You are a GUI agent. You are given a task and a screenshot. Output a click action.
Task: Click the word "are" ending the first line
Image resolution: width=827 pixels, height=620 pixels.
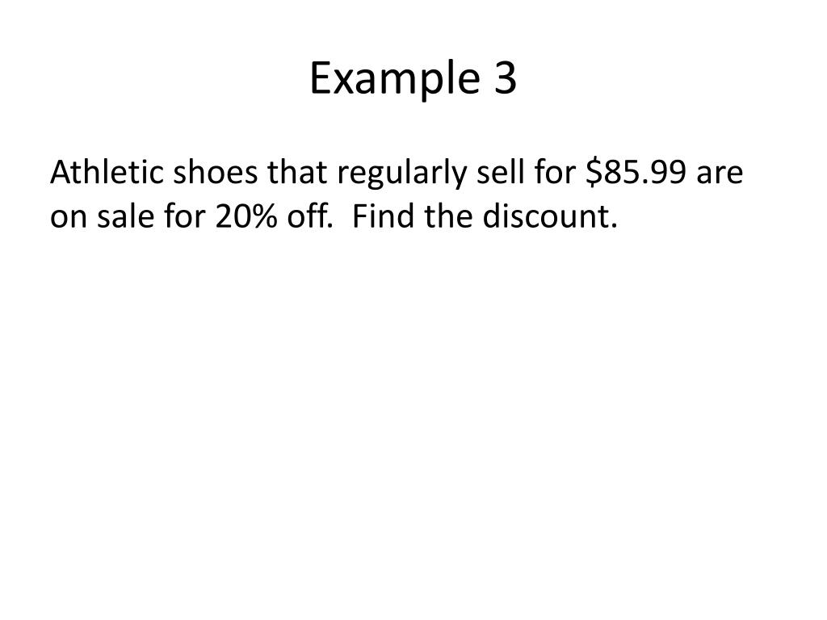click(x=720, y=175)
